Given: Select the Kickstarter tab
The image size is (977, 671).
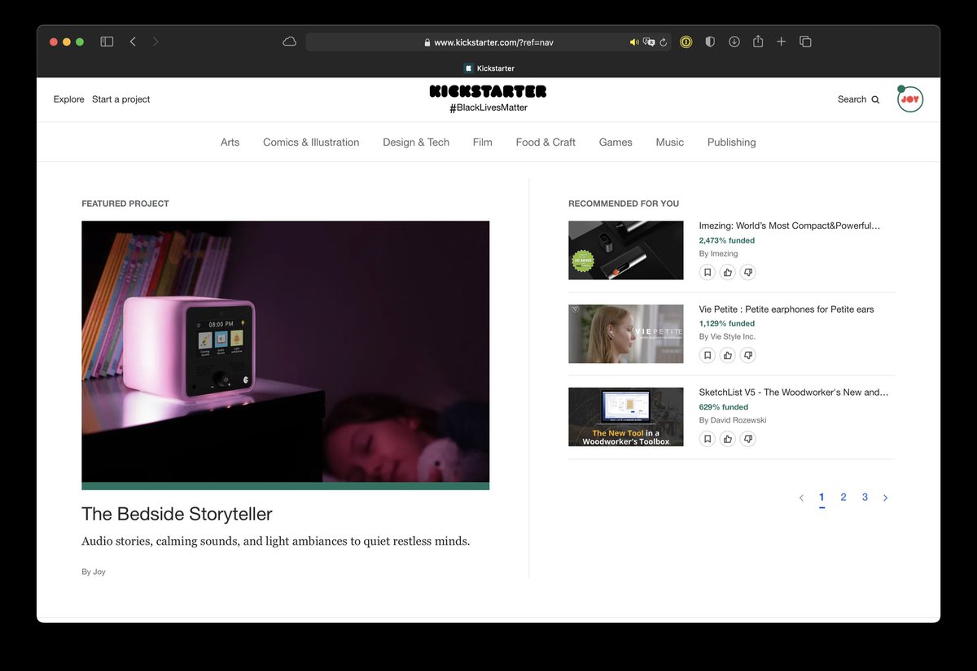Looking at the screenshot, I should [x=488, y=68].
